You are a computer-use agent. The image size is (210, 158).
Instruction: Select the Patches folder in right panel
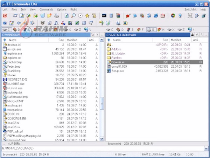click(x=155, y=58)
